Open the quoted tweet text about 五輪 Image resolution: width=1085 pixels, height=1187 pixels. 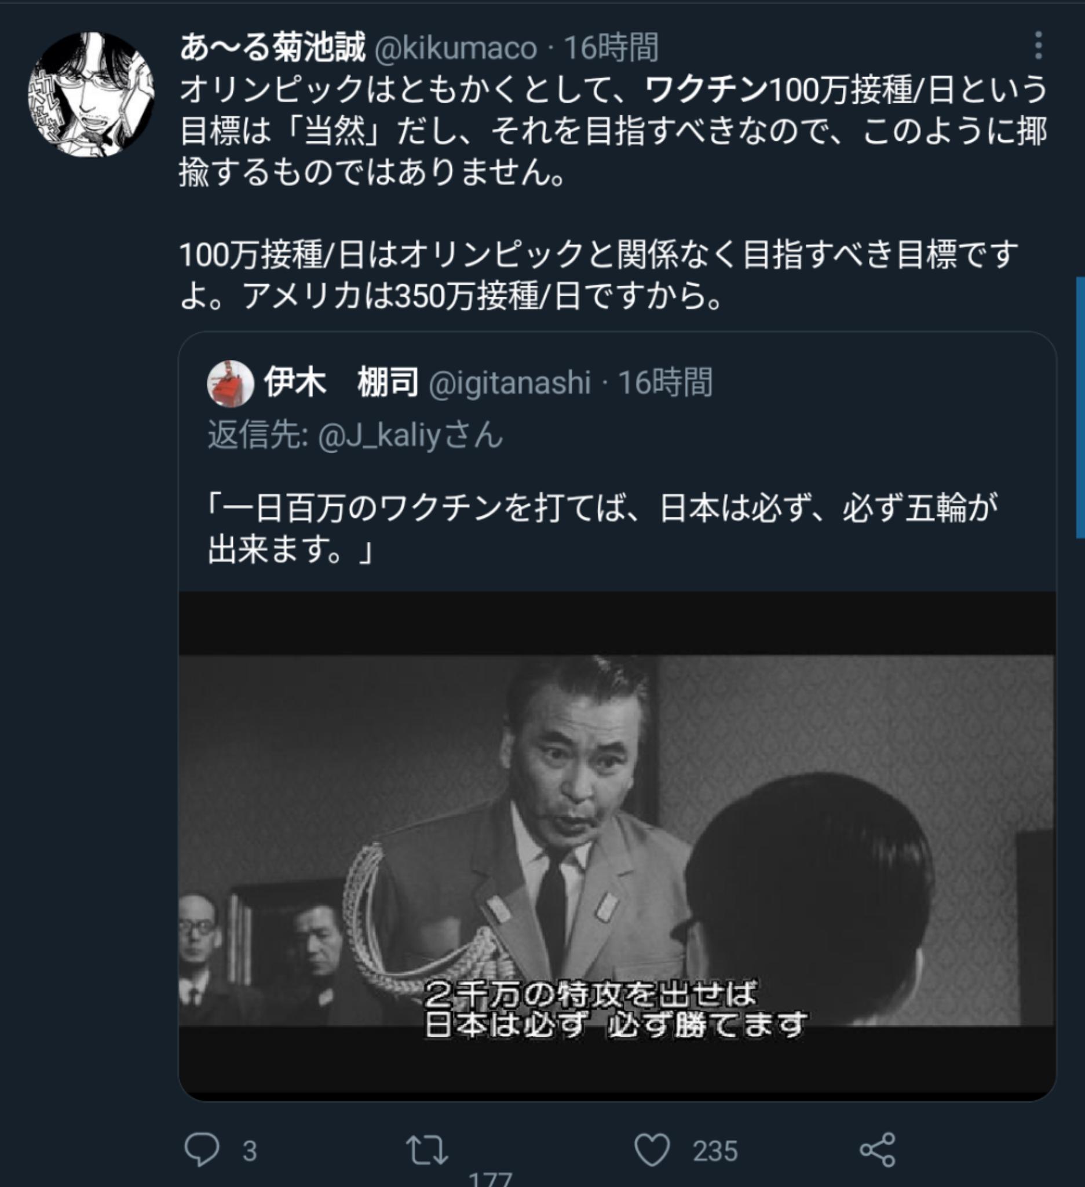point(602,528)
